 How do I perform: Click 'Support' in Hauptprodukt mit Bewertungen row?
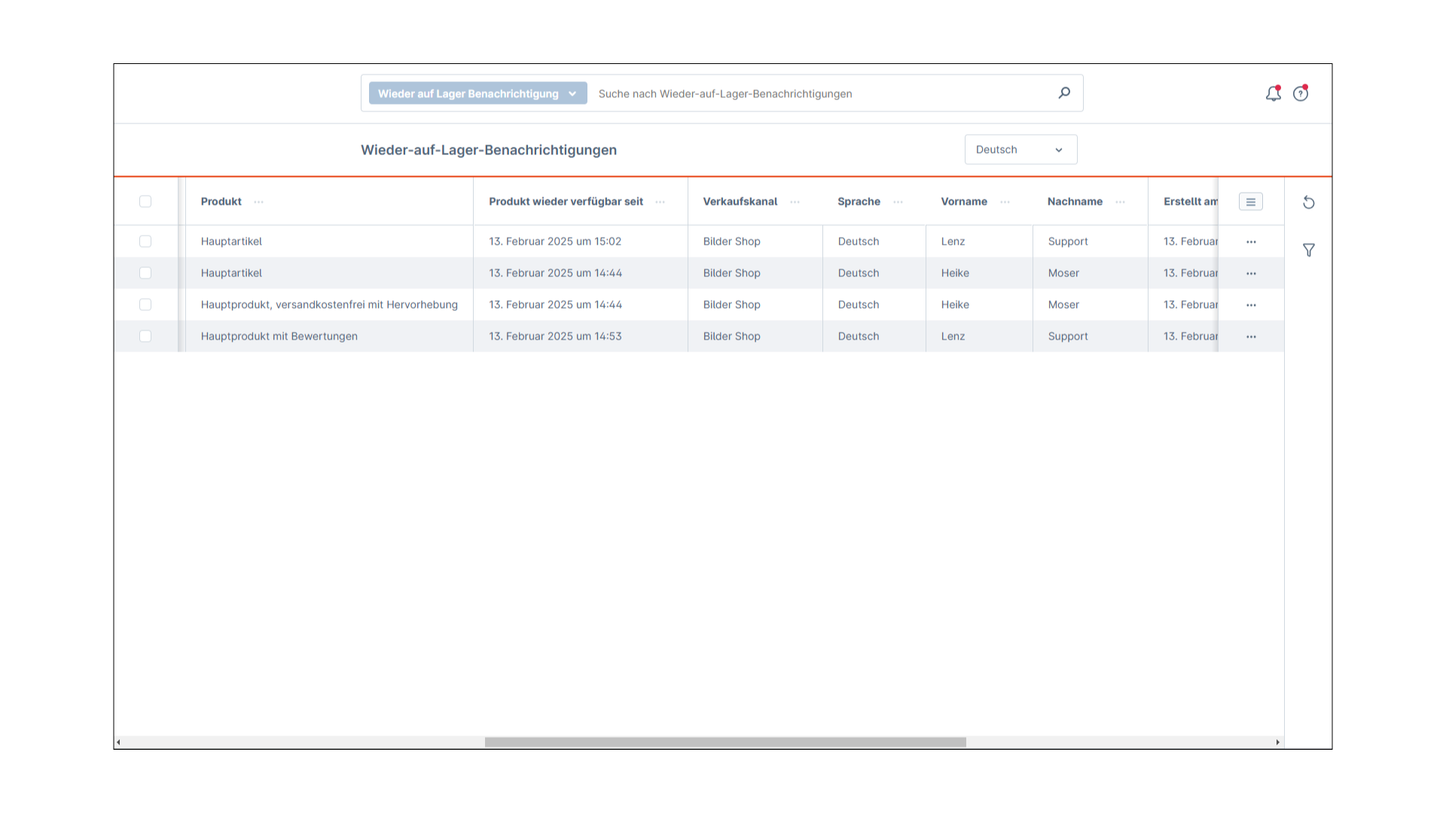(x=1068, y=336)
